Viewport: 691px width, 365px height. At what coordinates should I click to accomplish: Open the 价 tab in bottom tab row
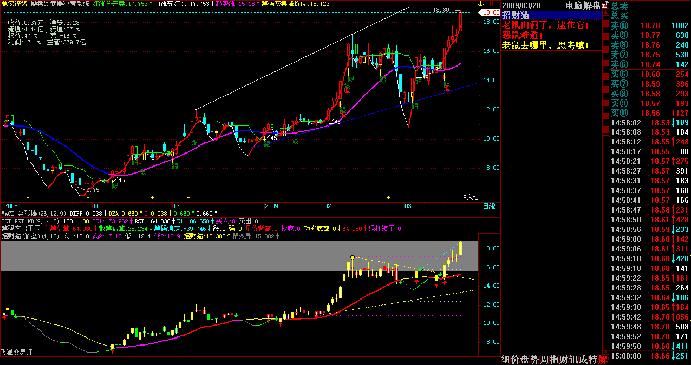[516, 360]
